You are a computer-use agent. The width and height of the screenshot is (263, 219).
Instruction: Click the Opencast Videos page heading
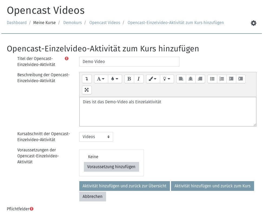click(x=46, y=10)
